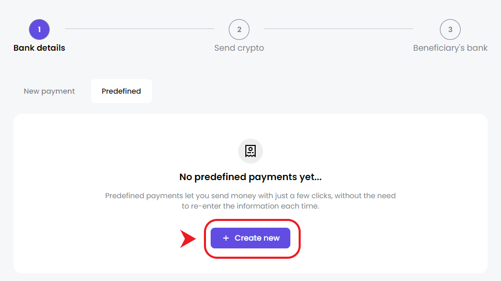Click the plus icon in Create new
501x281 pixels.
[x=226, y=238]
